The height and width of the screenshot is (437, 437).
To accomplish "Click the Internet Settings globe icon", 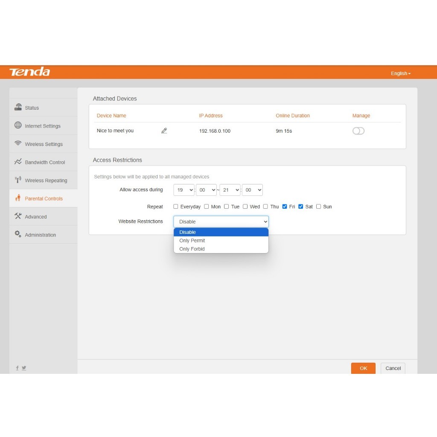I will click(18, 125).
